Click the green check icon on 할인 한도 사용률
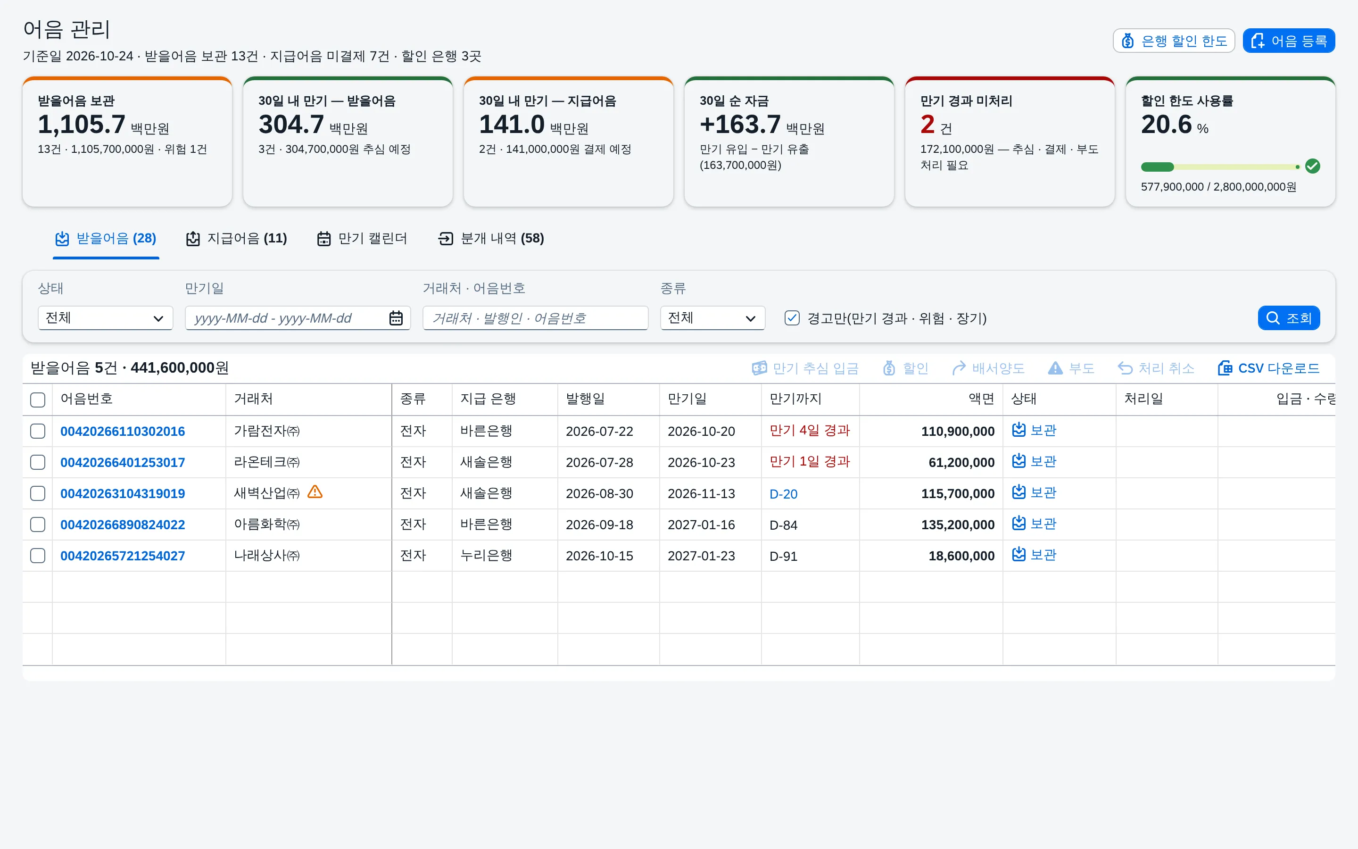Screen dimensions: 1358x849 1313,166
